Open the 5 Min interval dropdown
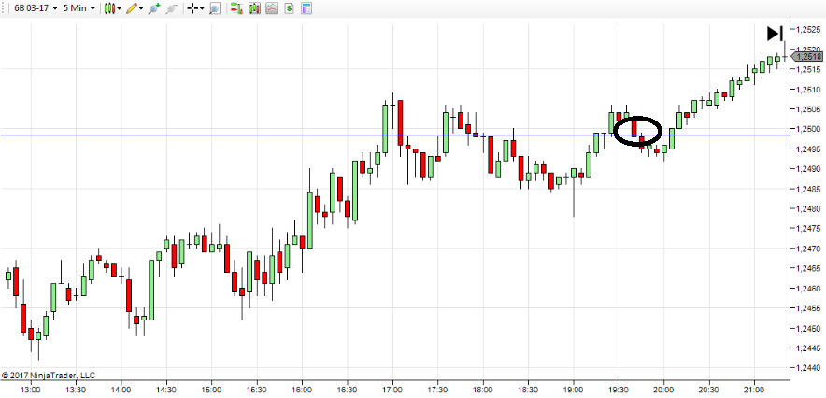Viewport: 826px width, 398px height. pos(79,8)
